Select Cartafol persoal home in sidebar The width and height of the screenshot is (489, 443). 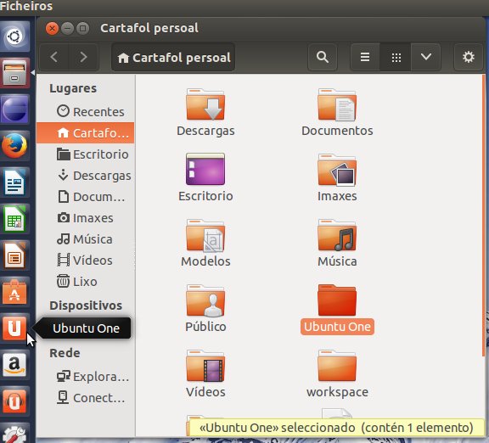[86, 132]
